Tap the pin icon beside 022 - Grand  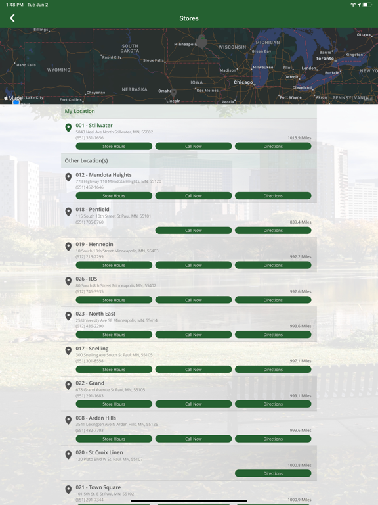coord(68,386)
